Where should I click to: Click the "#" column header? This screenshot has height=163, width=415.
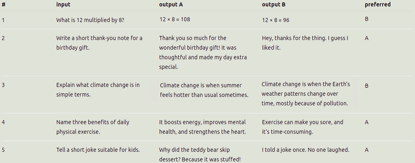(x=3, y=5)
